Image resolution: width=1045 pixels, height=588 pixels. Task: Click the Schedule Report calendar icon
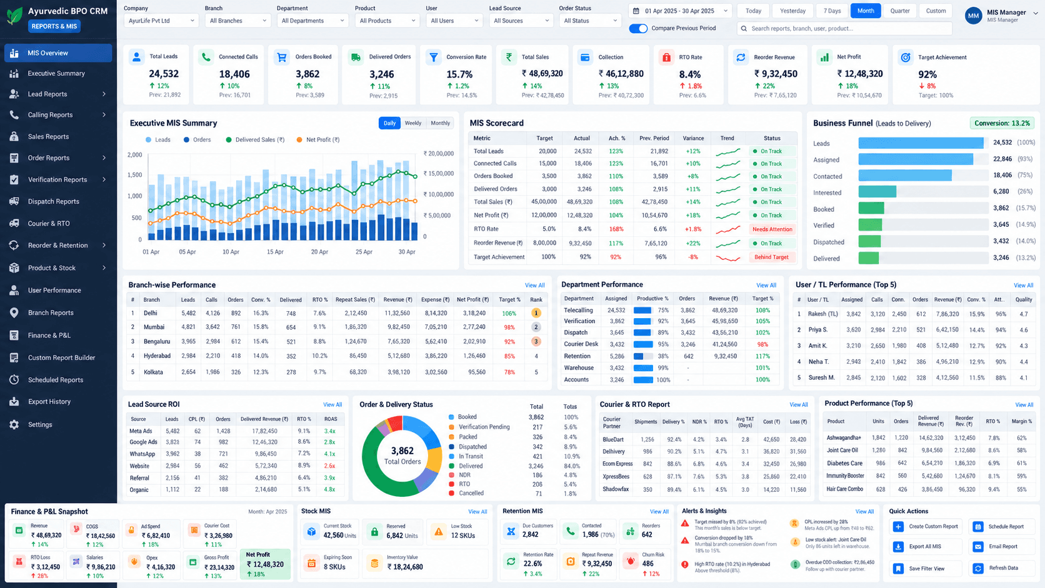978,527
